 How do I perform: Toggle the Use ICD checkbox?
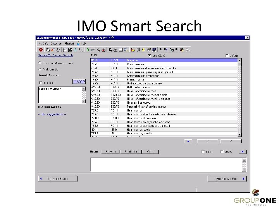150,56
